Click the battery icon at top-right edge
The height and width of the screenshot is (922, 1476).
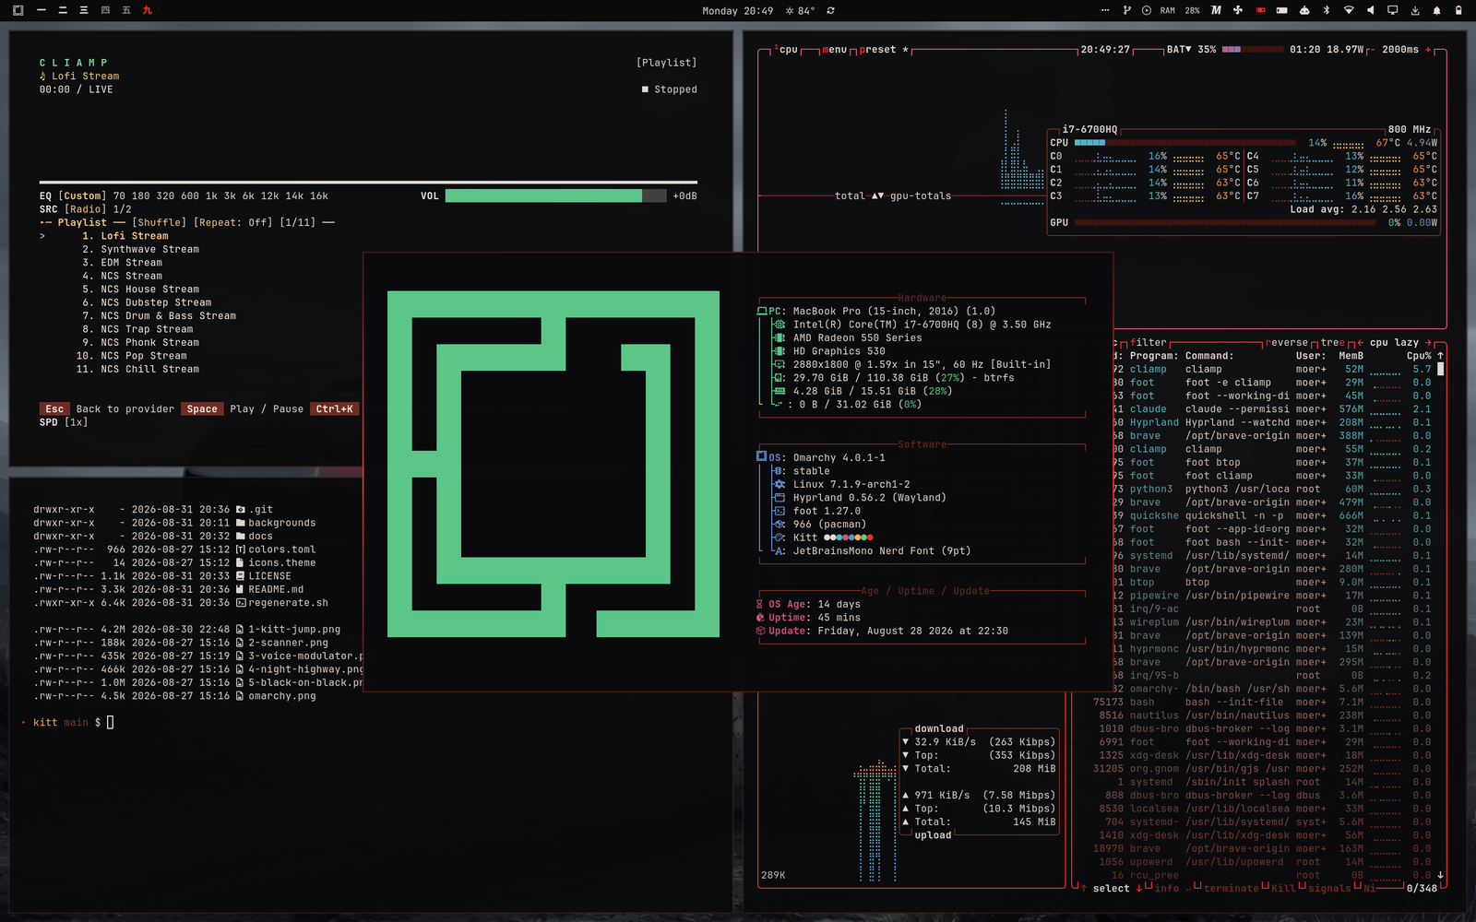pyautogui.click(x=1458, y=10)
